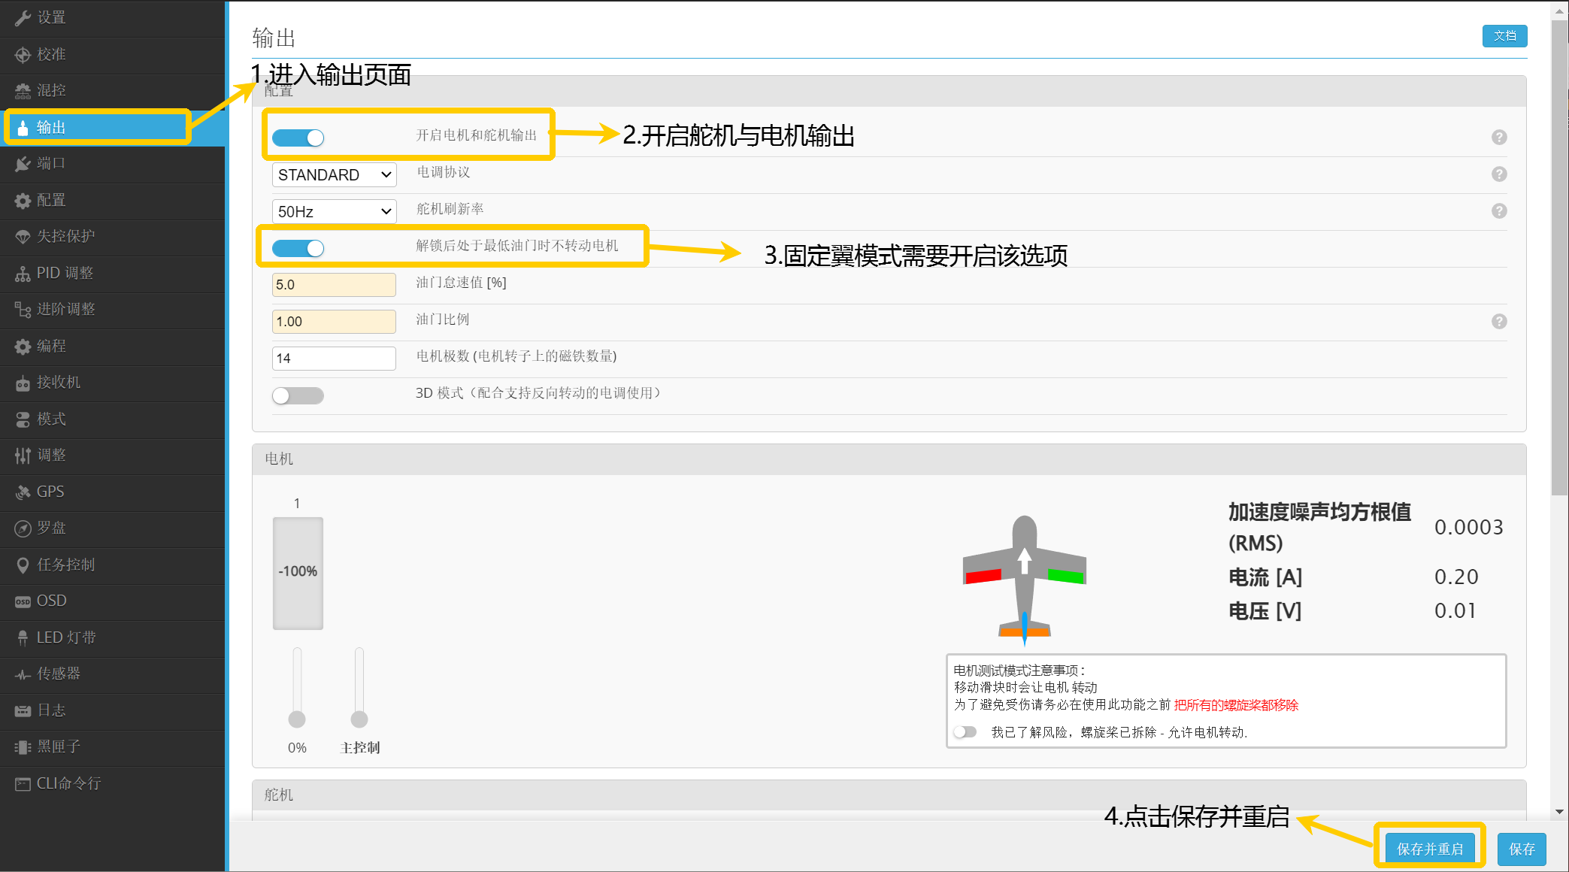Enable the 3D 模式 toggle
1569x872 pixels.
pos(298,395)
